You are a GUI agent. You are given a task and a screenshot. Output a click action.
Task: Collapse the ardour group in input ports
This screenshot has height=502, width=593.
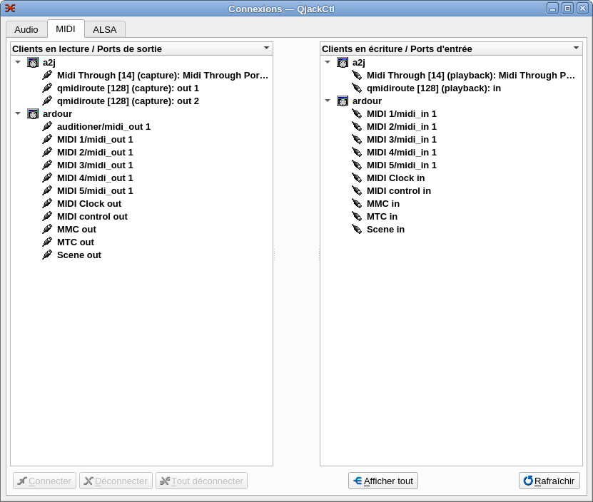328,101
